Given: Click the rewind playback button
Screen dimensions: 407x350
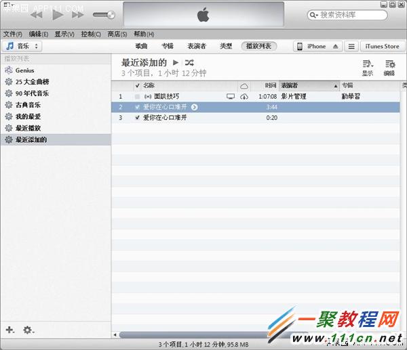Looking at the screenshot, I should [x=37, y=15].
